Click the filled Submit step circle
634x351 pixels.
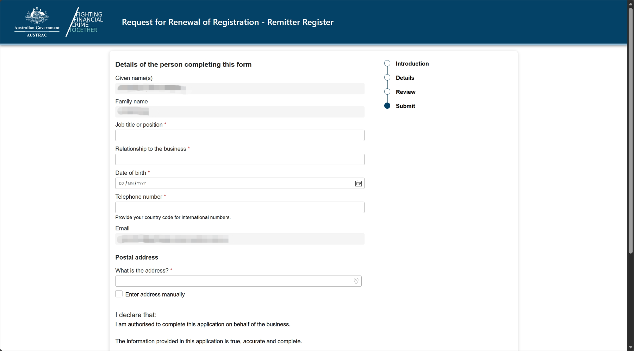(387, 106)
